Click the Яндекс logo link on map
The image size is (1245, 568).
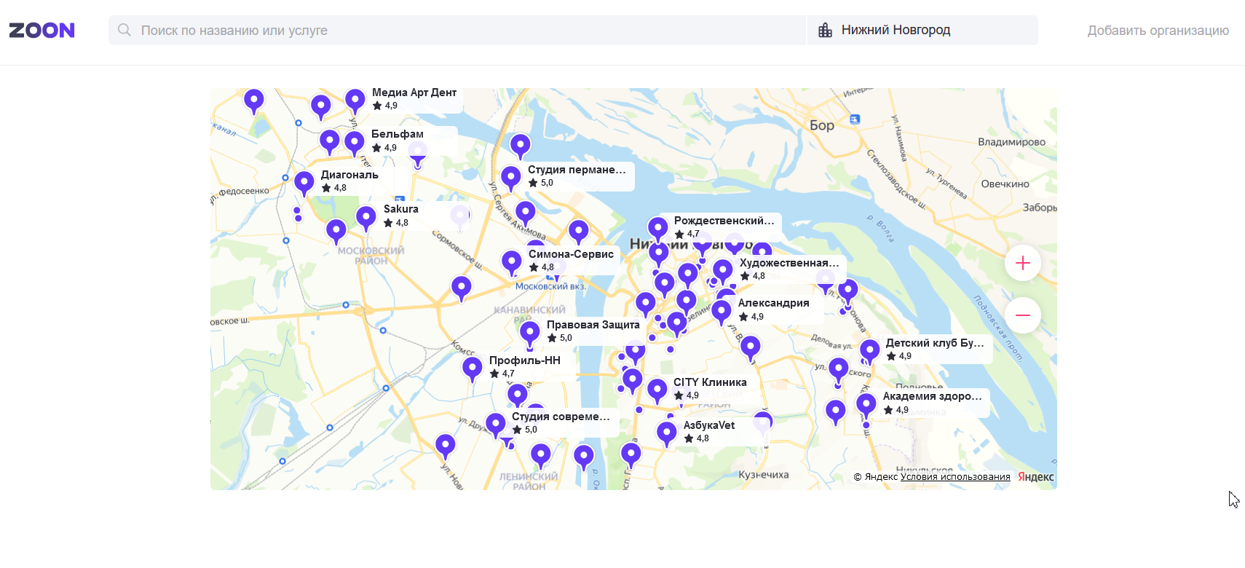[1036, 477]
